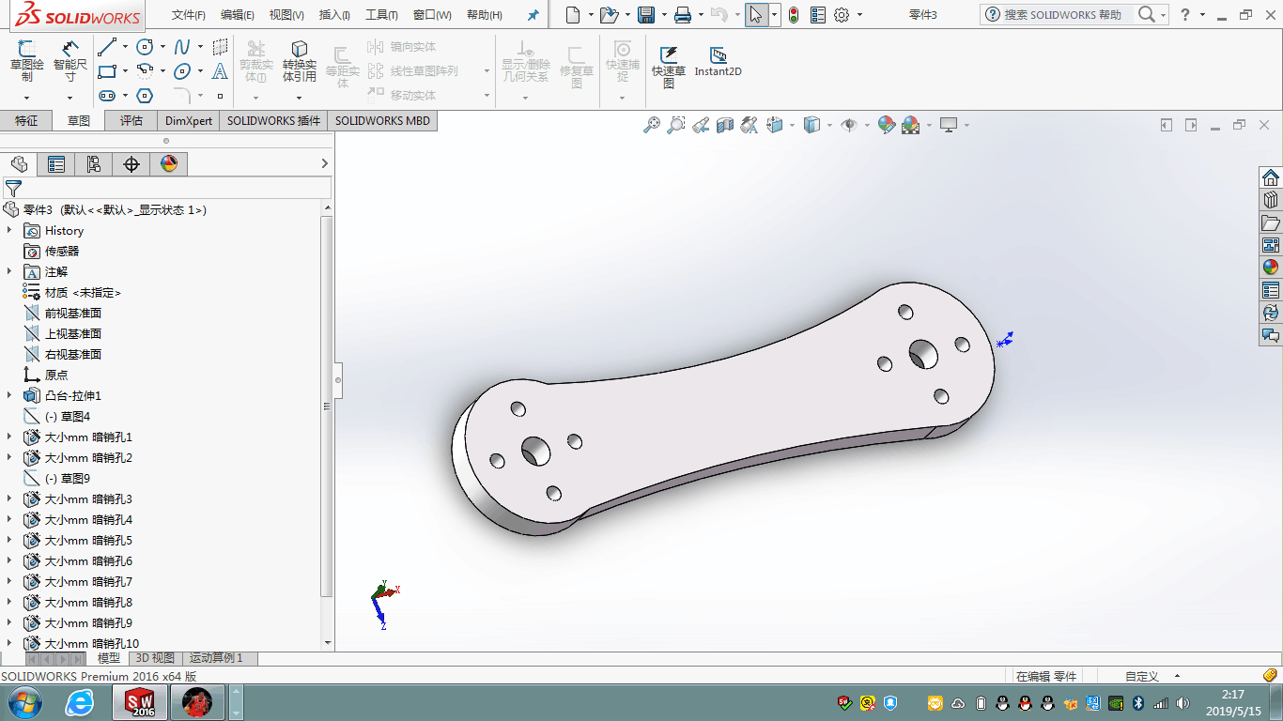Toggle Instant2D mode

tap(718, 60)
